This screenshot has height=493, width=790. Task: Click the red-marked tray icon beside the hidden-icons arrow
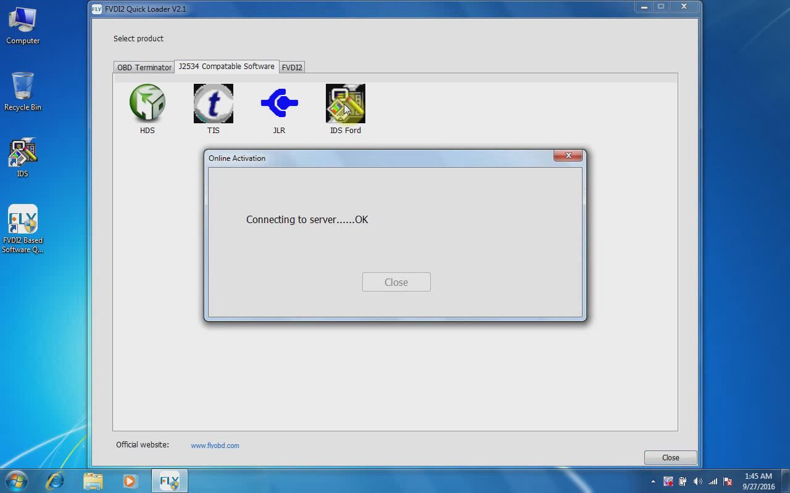[668, 481]
